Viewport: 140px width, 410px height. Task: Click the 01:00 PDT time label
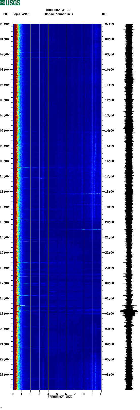coord(5,39)
